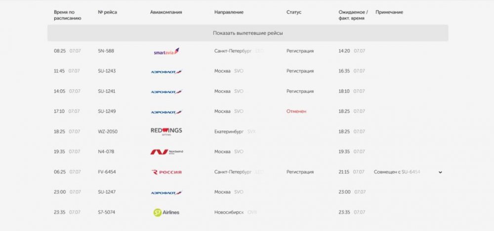Select the № рейса column header
Viewport: 494px width, 231px height.
pos(107,12)
